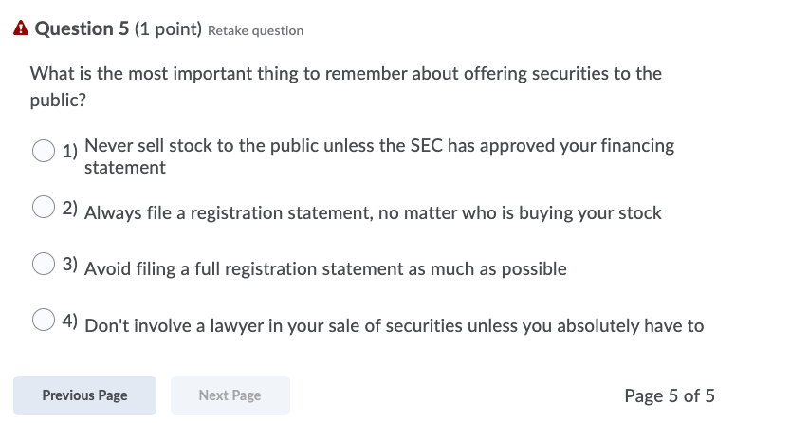Go to the Previous Page
790x423 pixels.
(x=84, y=395)
